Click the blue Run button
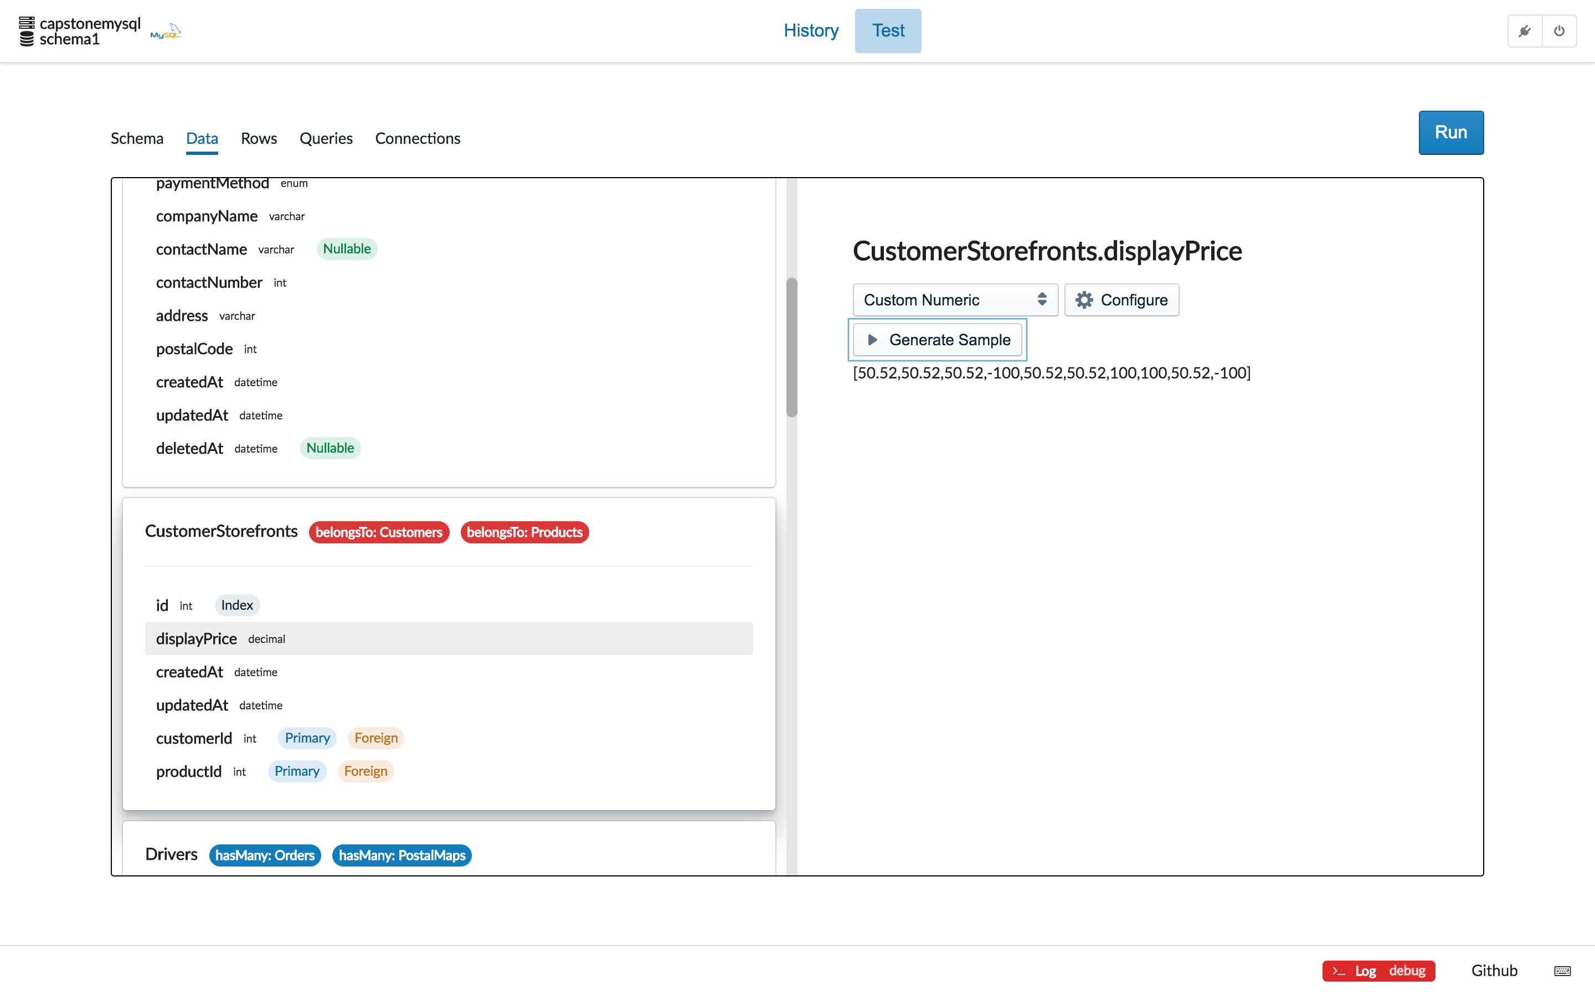 coord(1450,132)
